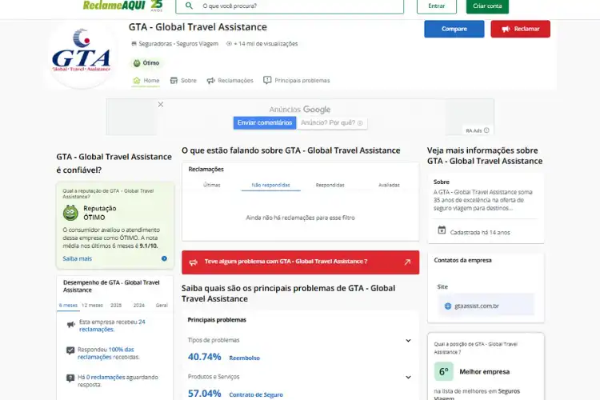600x400 pixels.
Task: Click the '100% das reclamações' link
Action: point(106,354)
